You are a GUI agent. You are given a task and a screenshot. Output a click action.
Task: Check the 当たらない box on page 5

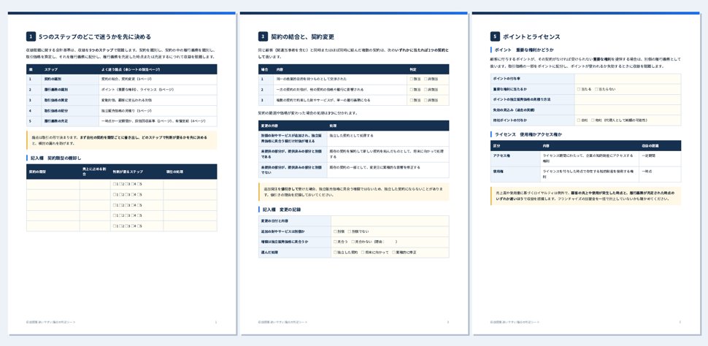click(596, 89)
